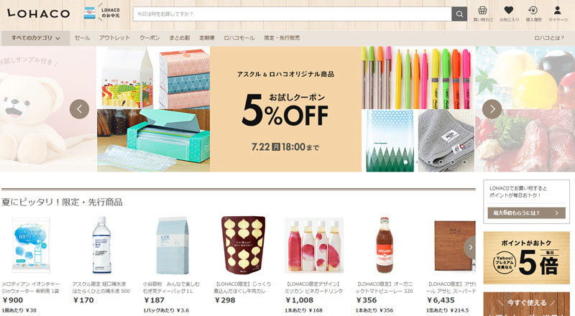Open favorites heart icon

coord(509,14)
